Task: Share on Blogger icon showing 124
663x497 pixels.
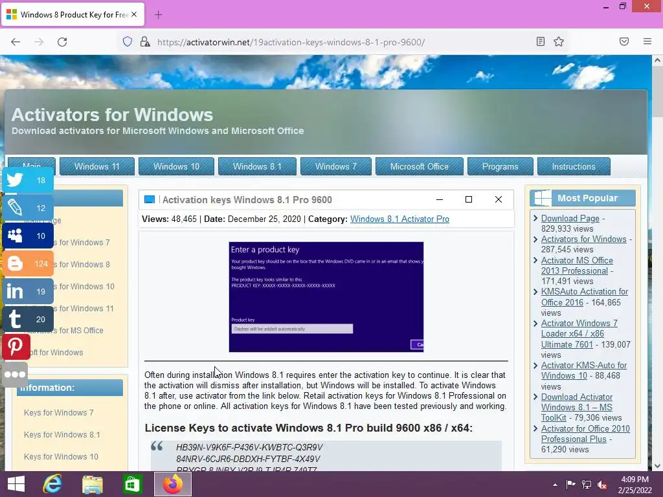Action: (x=28, y=264)
